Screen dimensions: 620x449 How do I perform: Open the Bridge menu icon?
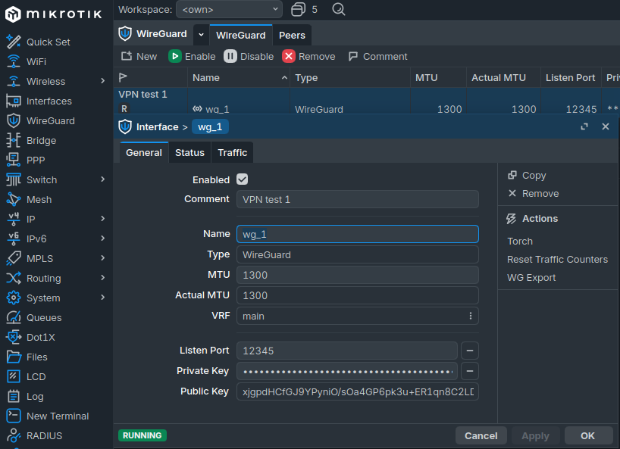pos(14,140)
